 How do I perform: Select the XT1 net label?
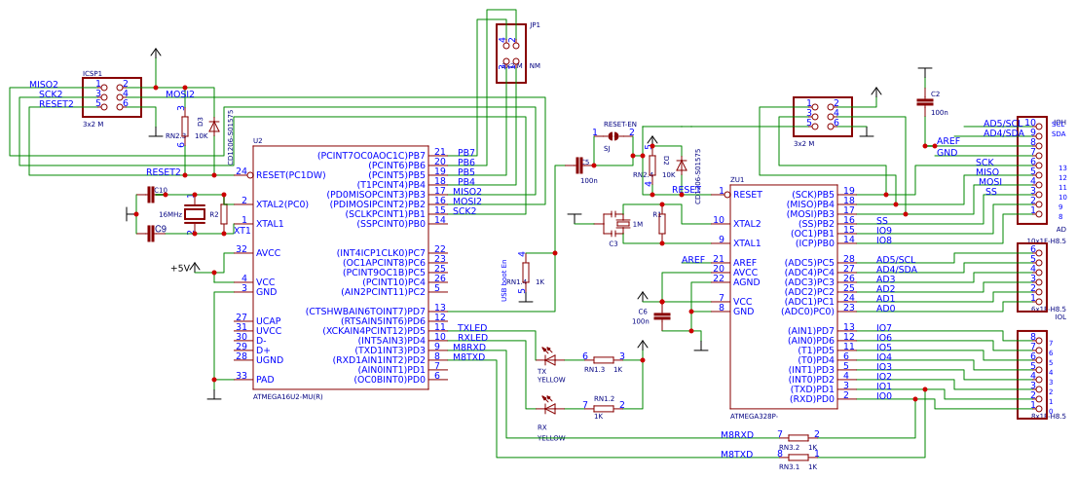242,231
